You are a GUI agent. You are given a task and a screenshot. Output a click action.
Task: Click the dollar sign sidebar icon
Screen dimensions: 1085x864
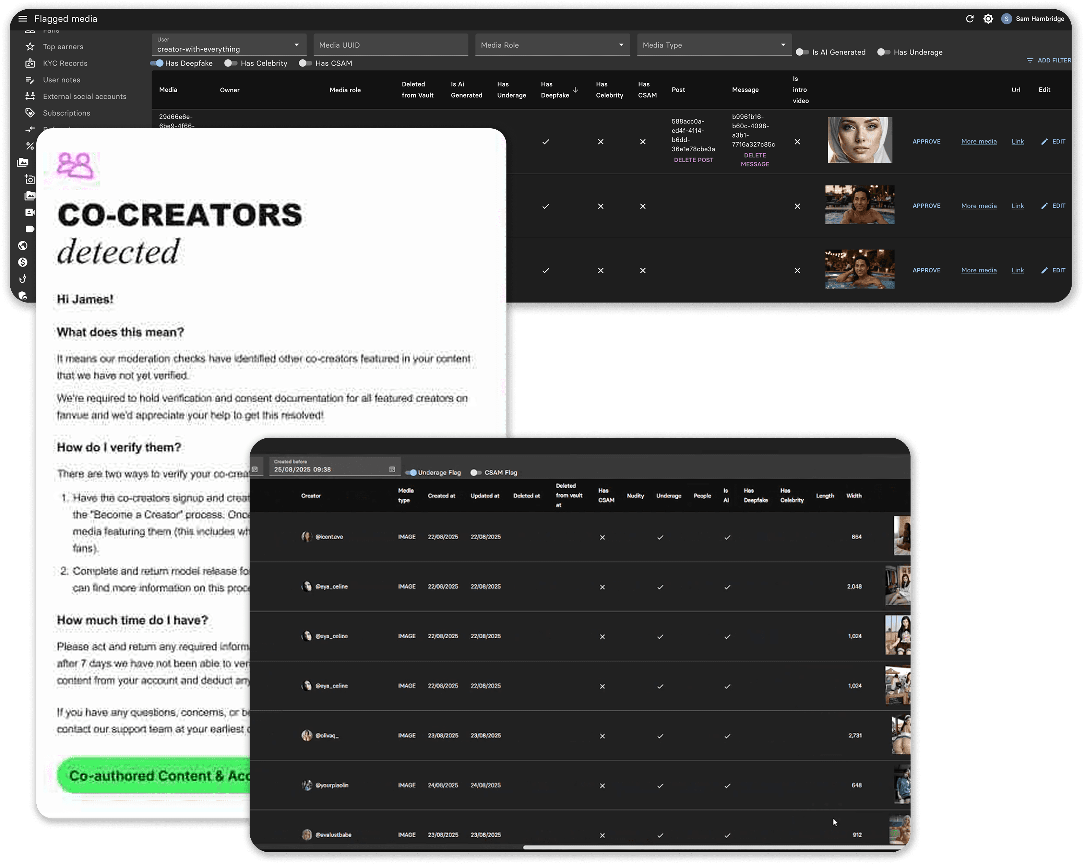click(x=23, y=262)
